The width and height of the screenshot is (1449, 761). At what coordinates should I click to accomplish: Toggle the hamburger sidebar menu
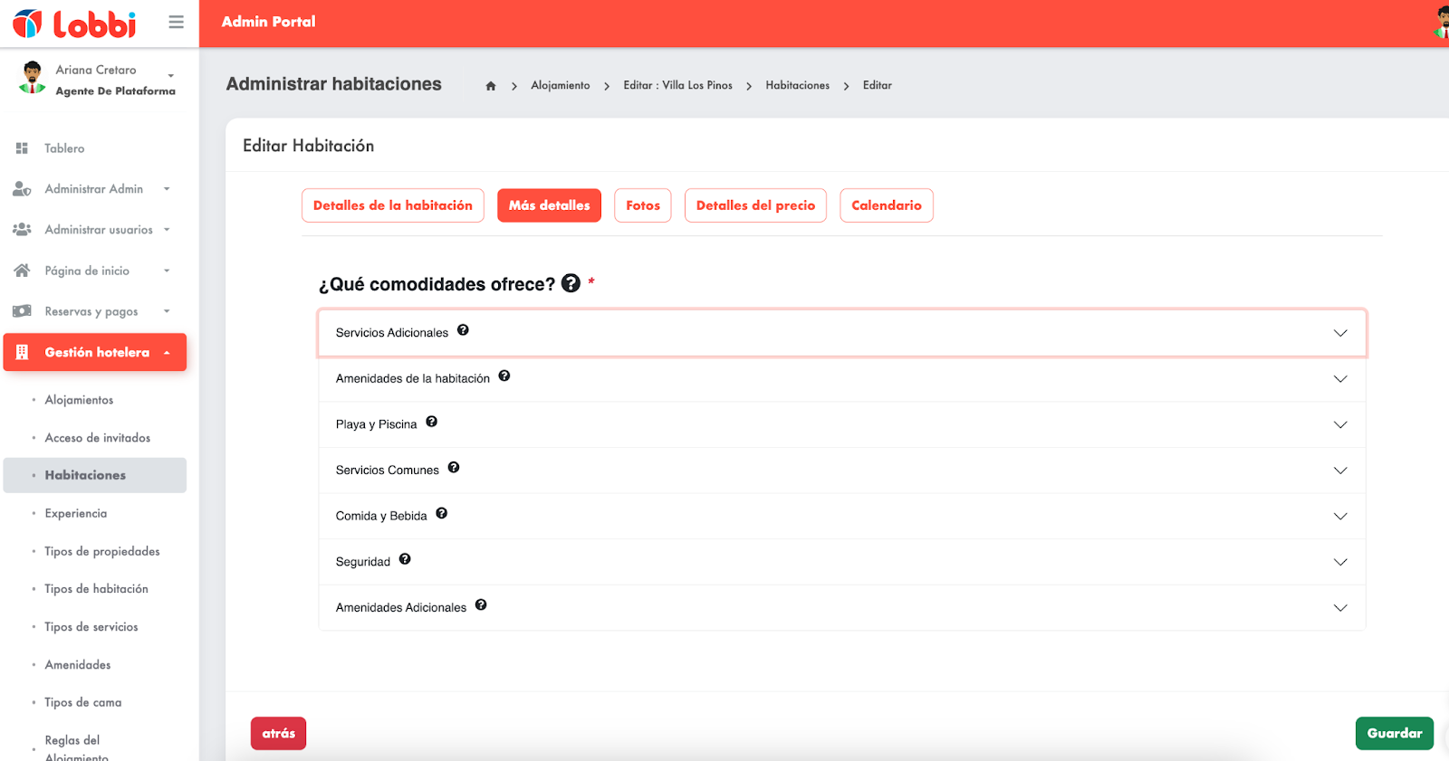click(177, 22)
